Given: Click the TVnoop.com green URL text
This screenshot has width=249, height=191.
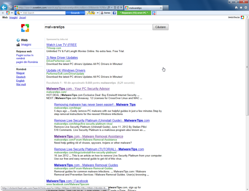Looking at the screenshot, I should [x=54, y=48].
